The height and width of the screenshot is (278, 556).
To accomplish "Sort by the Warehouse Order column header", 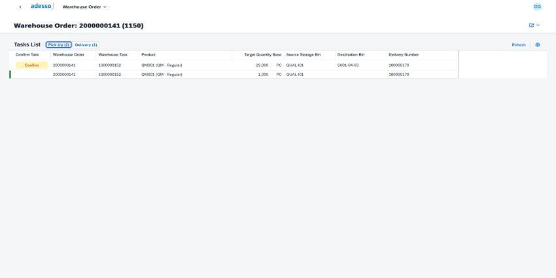I will coord(69,55).
